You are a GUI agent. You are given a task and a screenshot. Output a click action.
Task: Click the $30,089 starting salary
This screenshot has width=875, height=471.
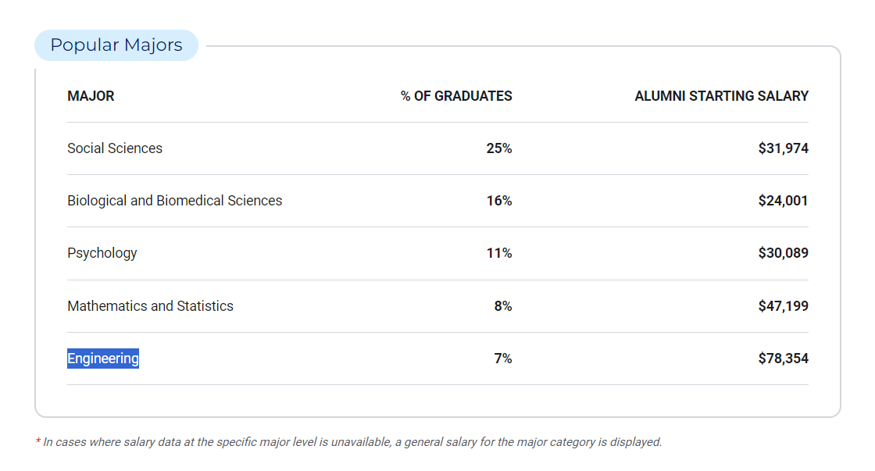[x=783, y=253]
